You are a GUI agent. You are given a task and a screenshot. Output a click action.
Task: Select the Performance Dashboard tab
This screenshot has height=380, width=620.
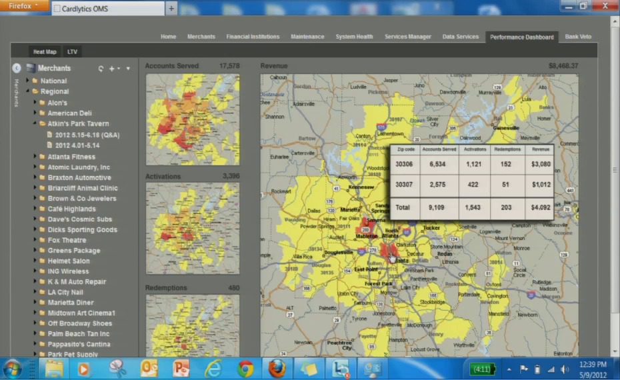tap(521, 37)
